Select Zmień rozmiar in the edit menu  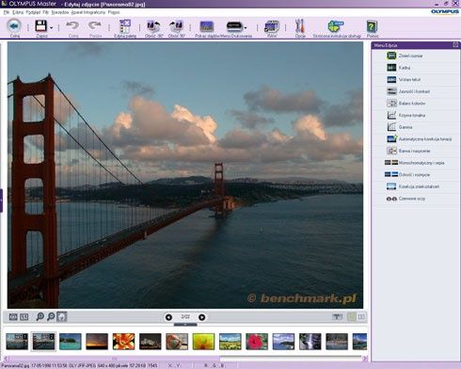416,56
